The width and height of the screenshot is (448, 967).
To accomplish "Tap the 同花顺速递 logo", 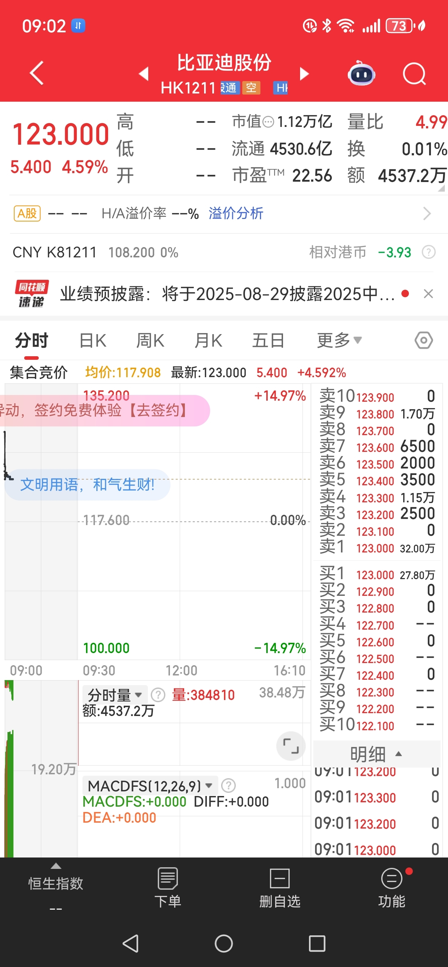I will coord(32,294).
